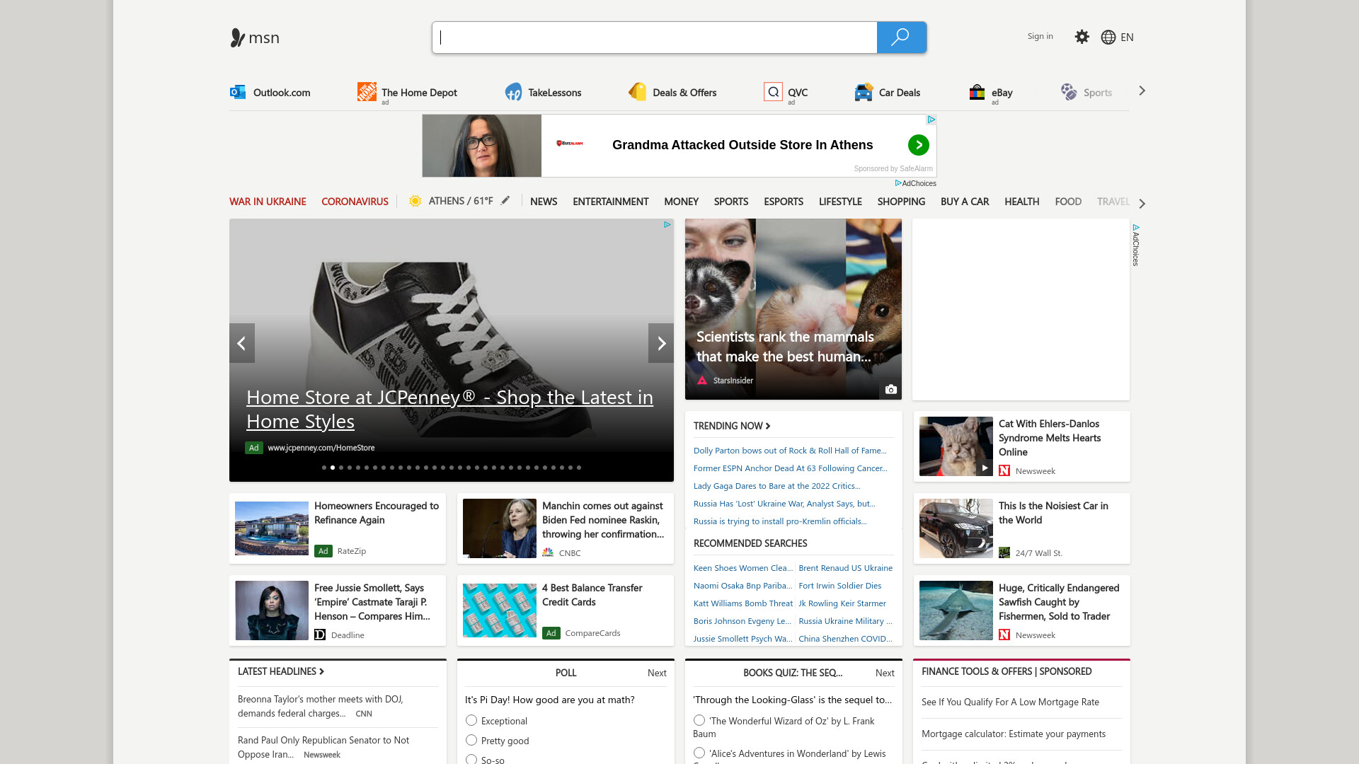Go to next carousel slide
The width and height of the screenshot is (1359, 764).
661,343
